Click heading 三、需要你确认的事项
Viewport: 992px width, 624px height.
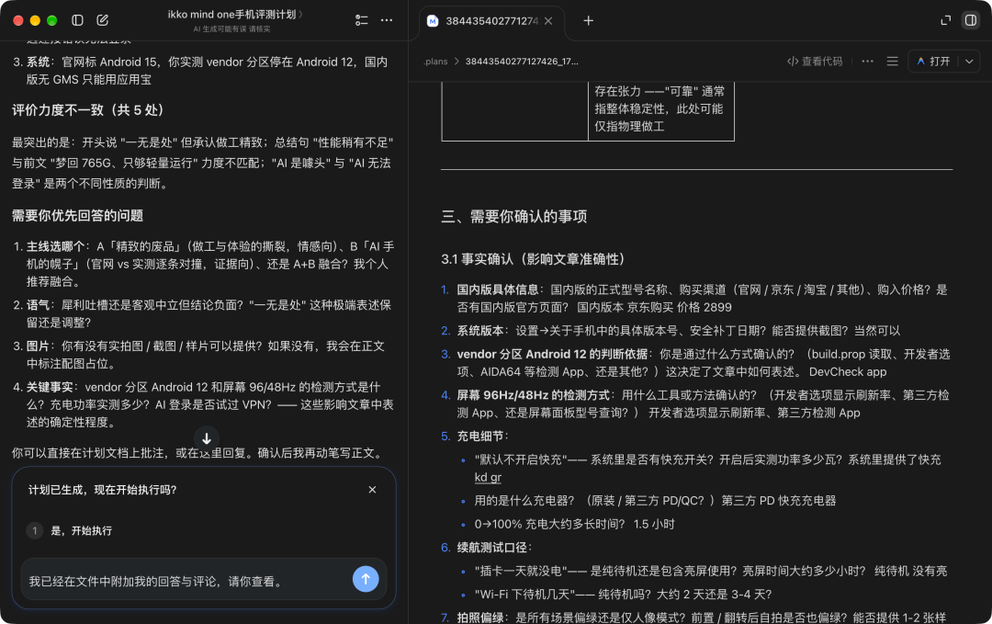tap(514, 217)
